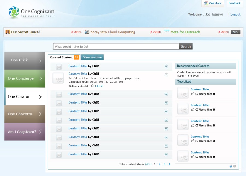This screenshot has height=176, width=246.
Task: Collapse the expanded second content item
Action: [x=166, y=74]
